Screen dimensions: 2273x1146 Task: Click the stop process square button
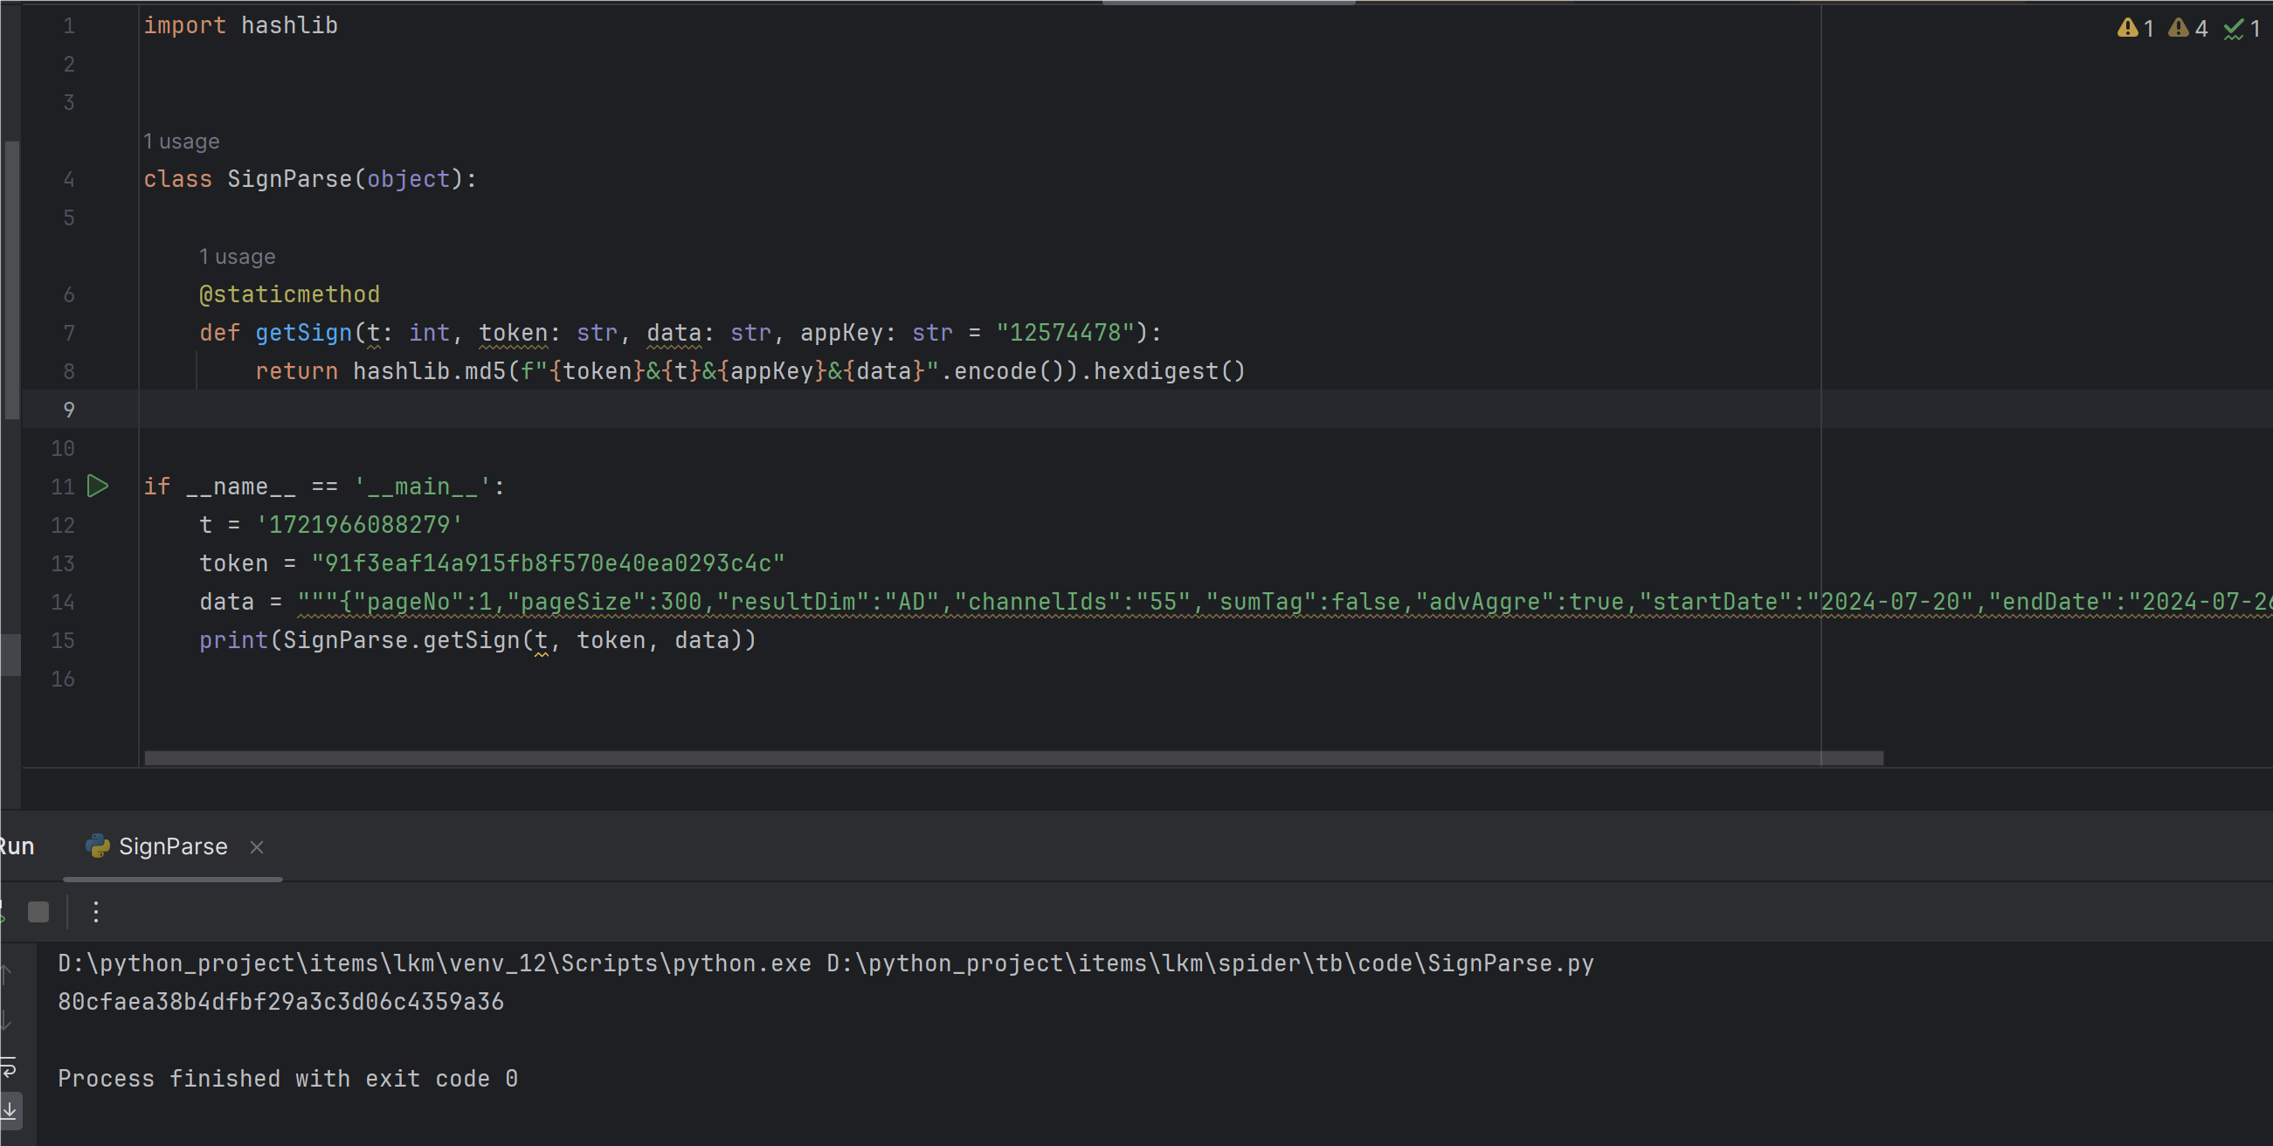click(x=38, y=911)
